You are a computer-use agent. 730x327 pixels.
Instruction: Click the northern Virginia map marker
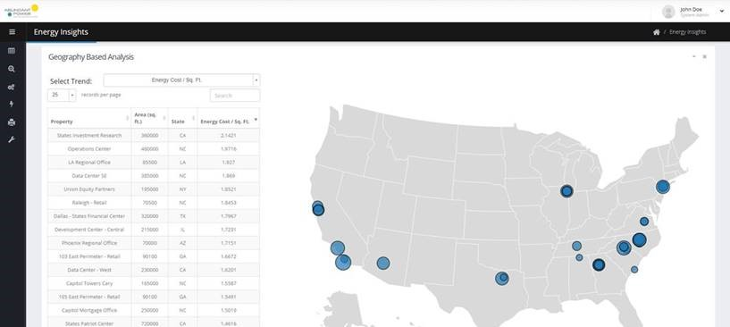coord(644,222)
